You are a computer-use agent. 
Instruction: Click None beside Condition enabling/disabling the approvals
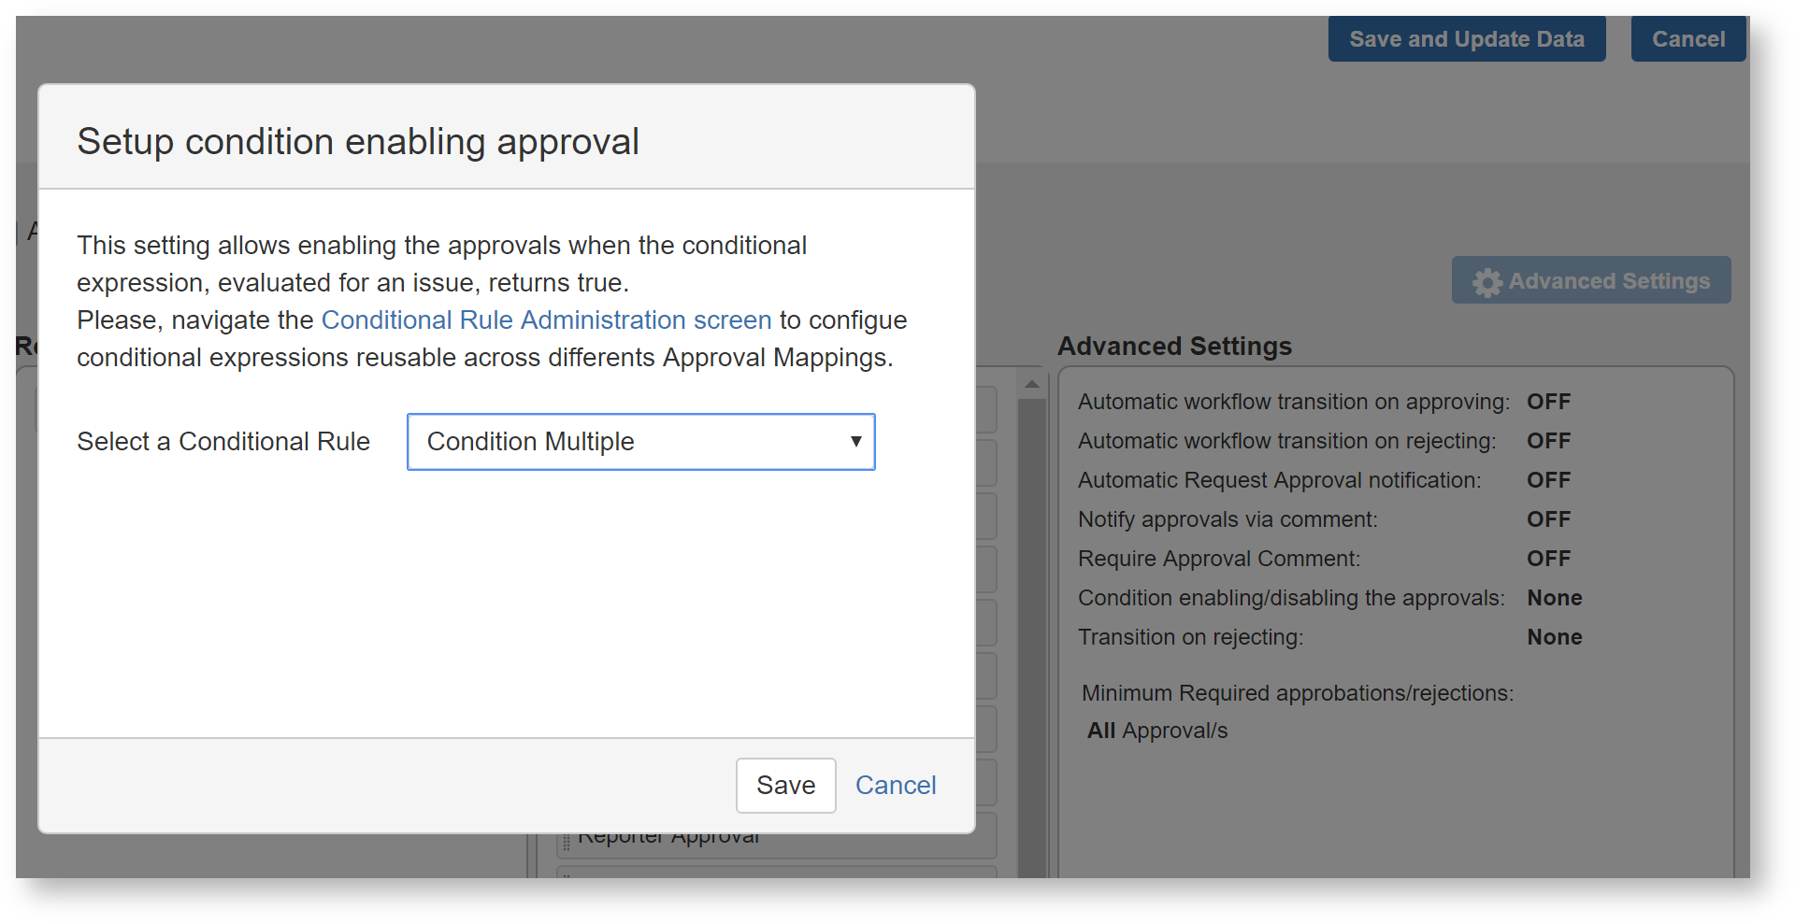(1554, 598)
